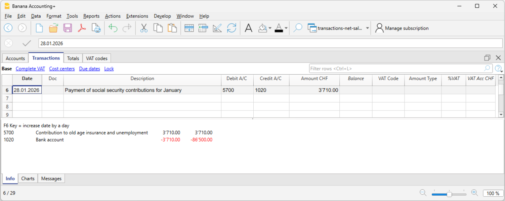Click the table's vertical scrollbar down arrow
The height and width of the screenshot is (201, 505).
click(501, 114)
